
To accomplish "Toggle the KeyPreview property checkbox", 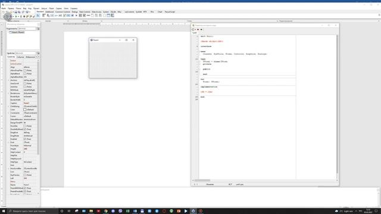I will [25, 175].
